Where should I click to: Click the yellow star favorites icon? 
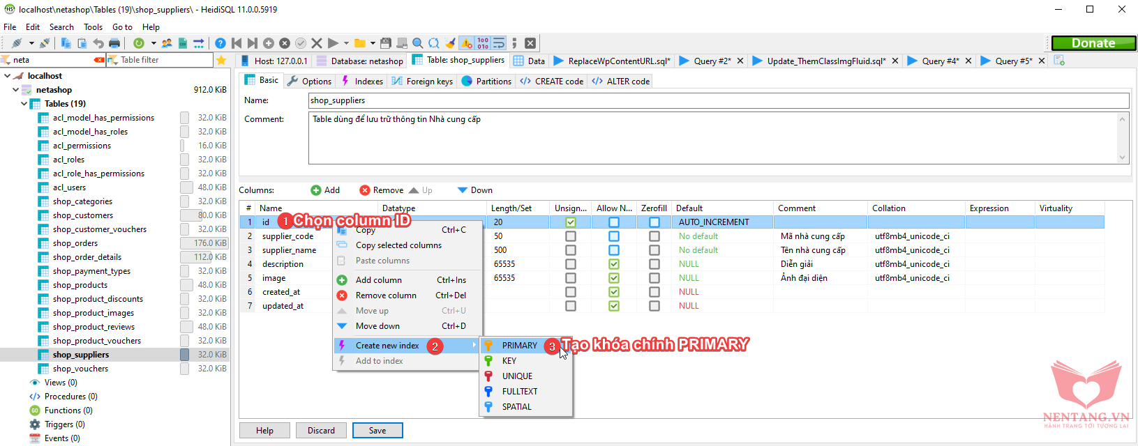(x=221, y=61)
